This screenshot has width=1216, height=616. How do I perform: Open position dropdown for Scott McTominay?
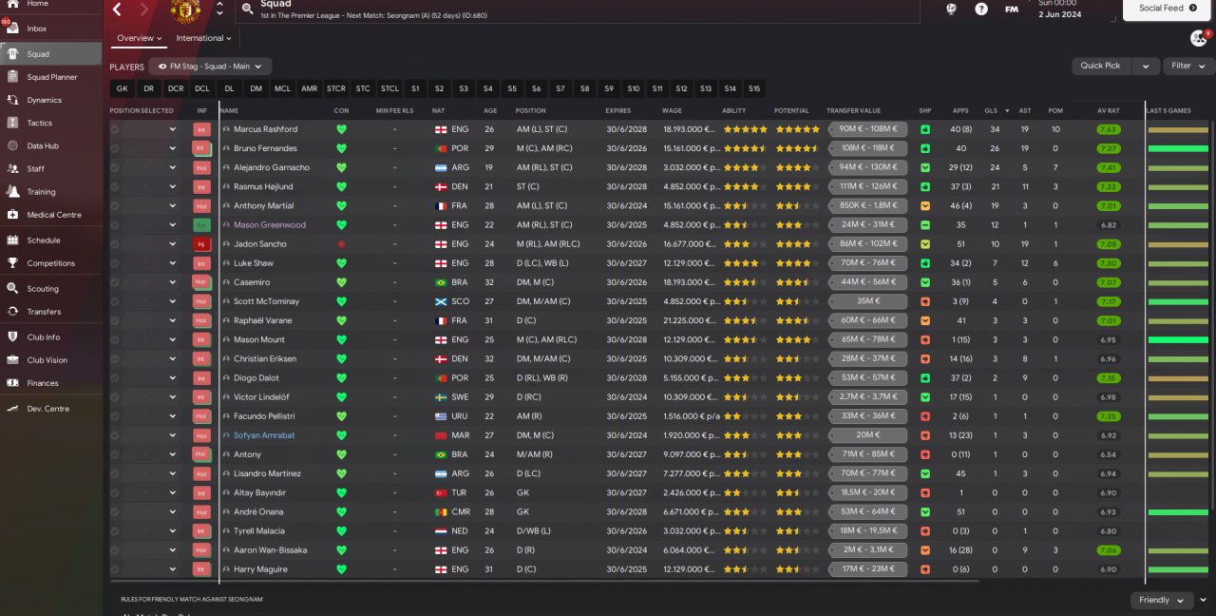click(x=173, y=301)
